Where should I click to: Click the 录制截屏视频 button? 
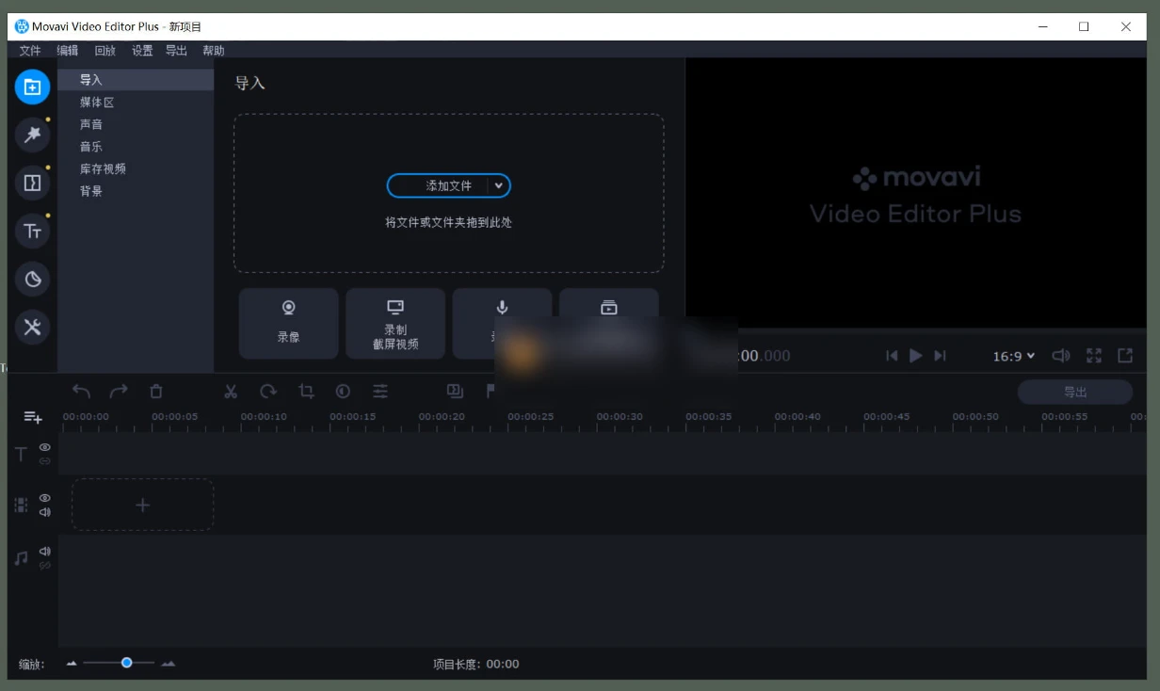[x=395, y=324]
